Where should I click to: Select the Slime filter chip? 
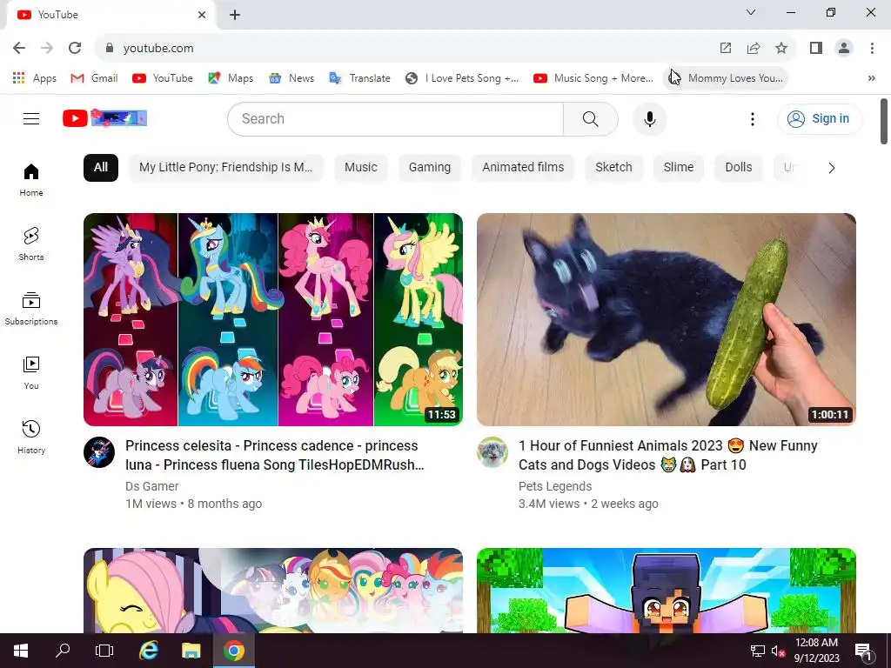(679, 168)
